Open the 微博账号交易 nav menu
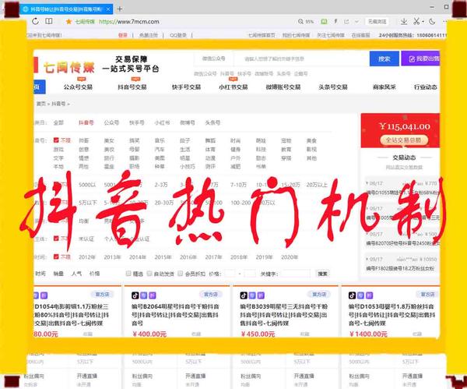 [x=283, y=87]
